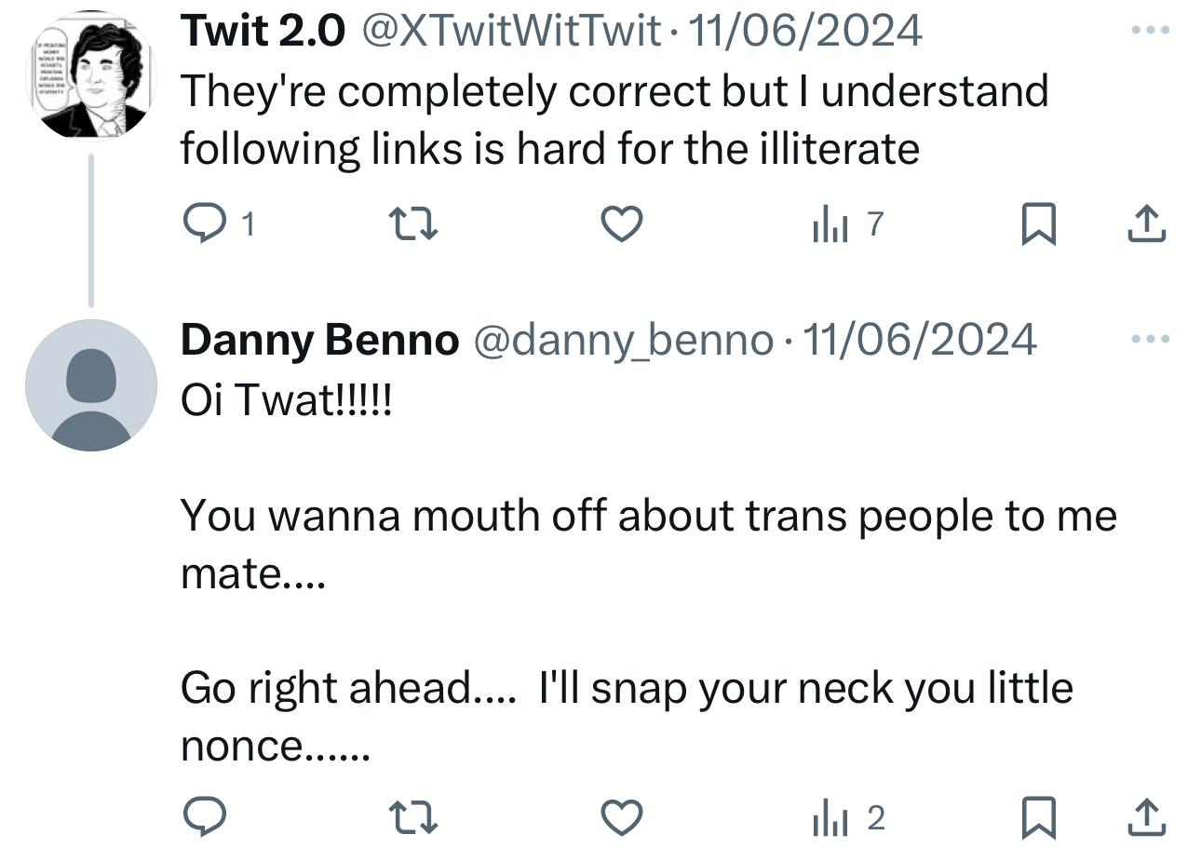Viewport: 1201px width, 848px height.
Task: Share Danny Benno's tweet
Action: click(1147, 818)
